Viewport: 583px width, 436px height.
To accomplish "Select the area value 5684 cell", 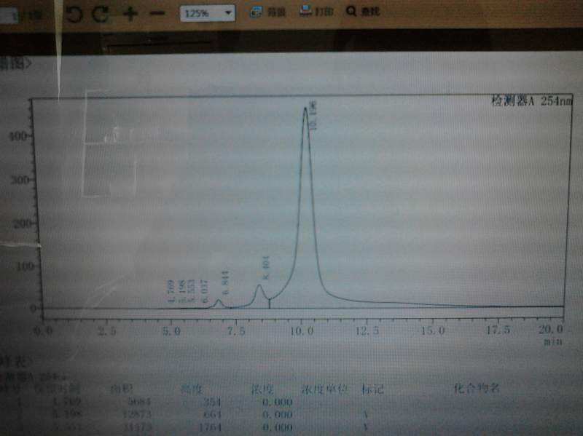I will [139, 402].
